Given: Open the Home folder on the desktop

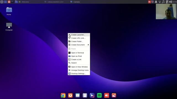Looking at the screenshot, I should tap(9, 11).
